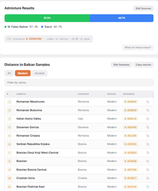The width and height of the screenshot is (158, 191).
Task: Sort by the Distance column header
Action: 129,94
